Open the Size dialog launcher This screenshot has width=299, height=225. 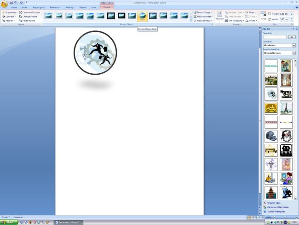click(292, 24)
